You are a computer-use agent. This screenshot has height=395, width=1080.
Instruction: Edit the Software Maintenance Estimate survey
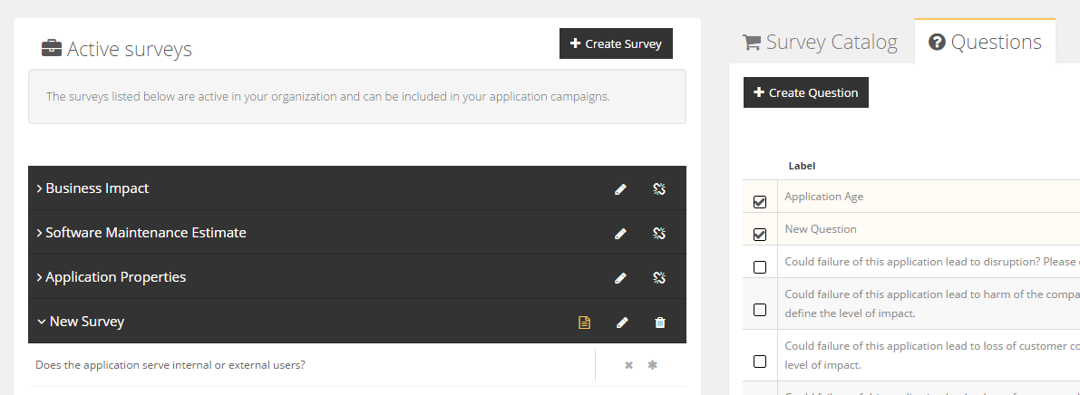coord(620,234)
